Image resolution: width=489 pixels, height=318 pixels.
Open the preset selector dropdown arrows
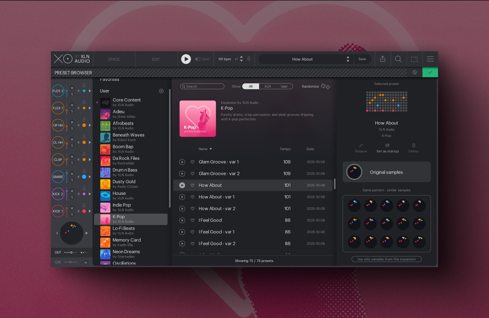(x=348, y=59)
